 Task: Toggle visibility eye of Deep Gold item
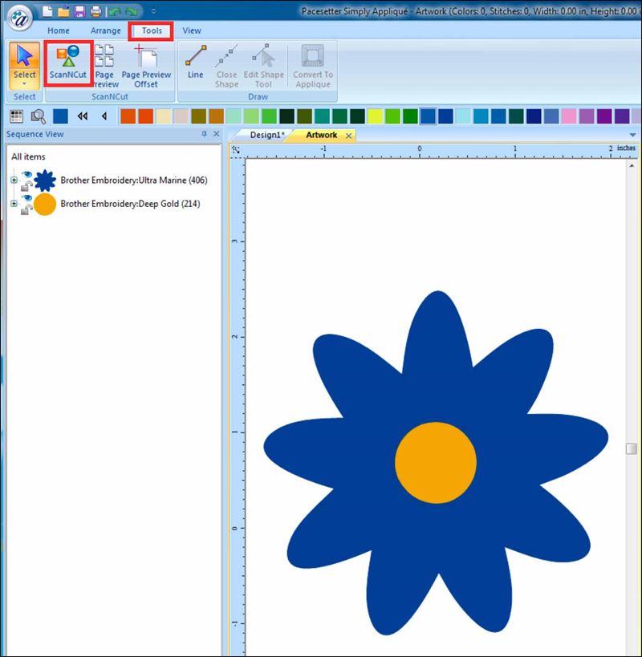[x=26, y=198]
